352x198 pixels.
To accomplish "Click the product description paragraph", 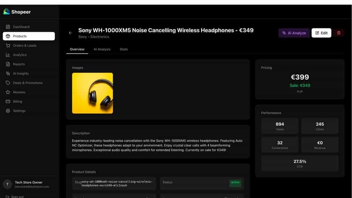I will coord(157,145).
